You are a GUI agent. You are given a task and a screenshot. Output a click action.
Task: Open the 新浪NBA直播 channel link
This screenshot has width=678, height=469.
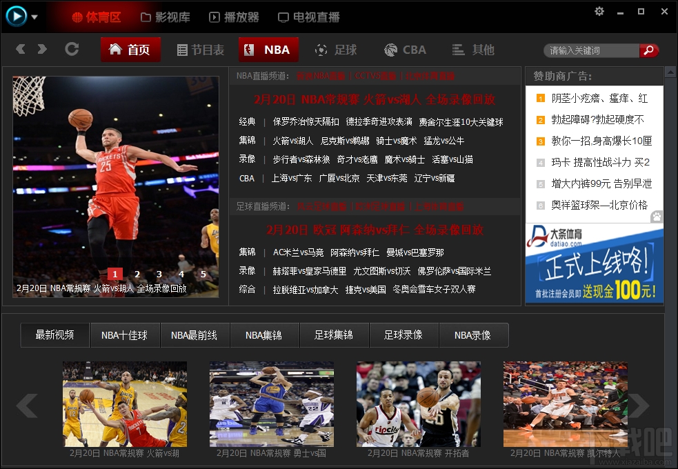pyautogui.click(x=321, y=76)
